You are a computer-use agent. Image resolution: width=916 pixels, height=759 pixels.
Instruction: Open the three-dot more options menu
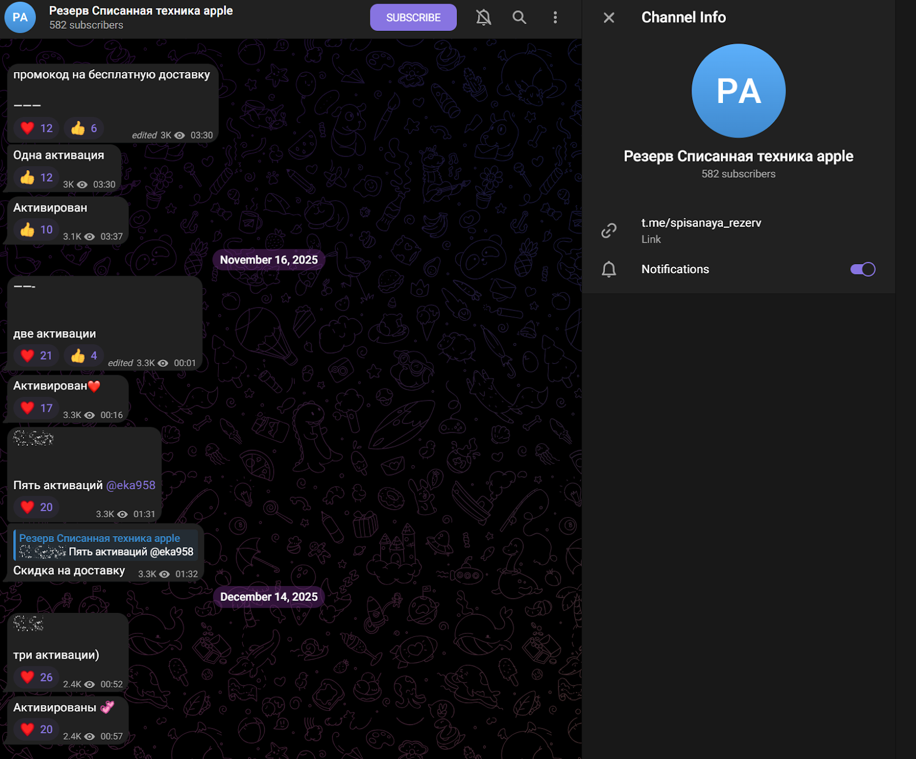pyautogui.click(x=555, y=18)
